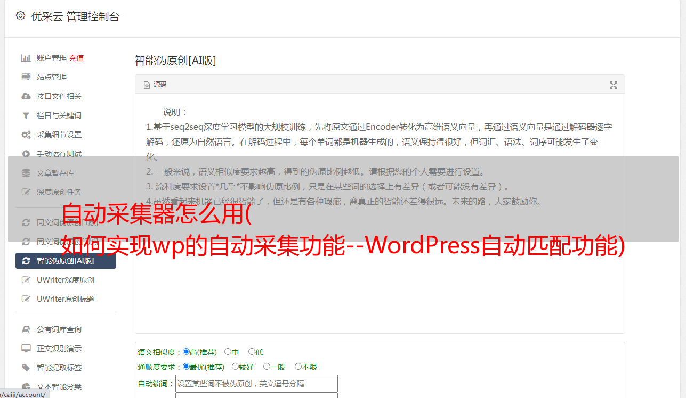Open UWriter深度原创 sidebar link
This screenshot has width=686, height=398.
pyautogui.click(x=66, y=280)
